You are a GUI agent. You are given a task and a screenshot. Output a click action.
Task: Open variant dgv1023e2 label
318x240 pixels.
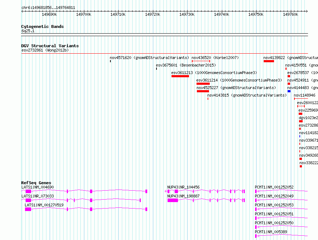308,118
